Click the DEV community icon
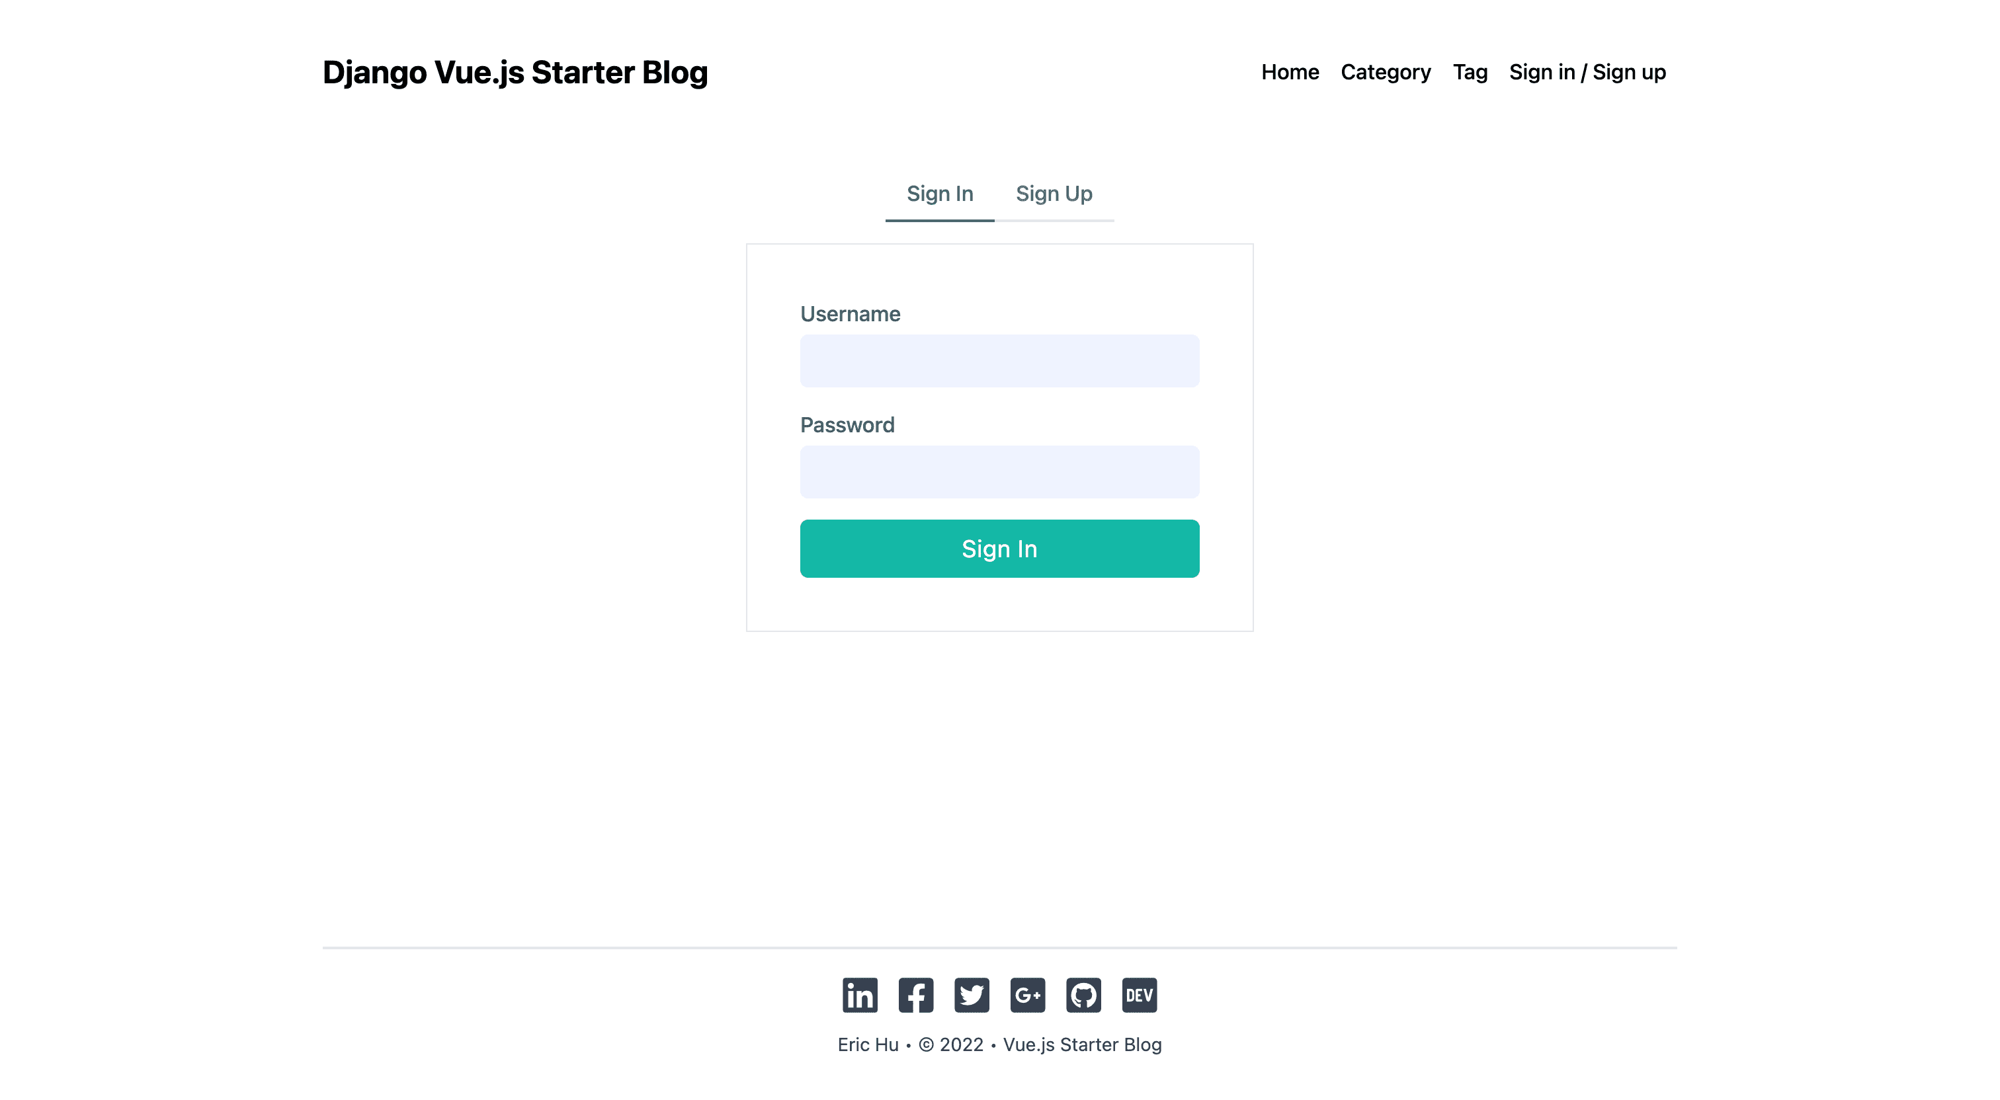The image size is (2000, 1100). tap(1139, 994)
